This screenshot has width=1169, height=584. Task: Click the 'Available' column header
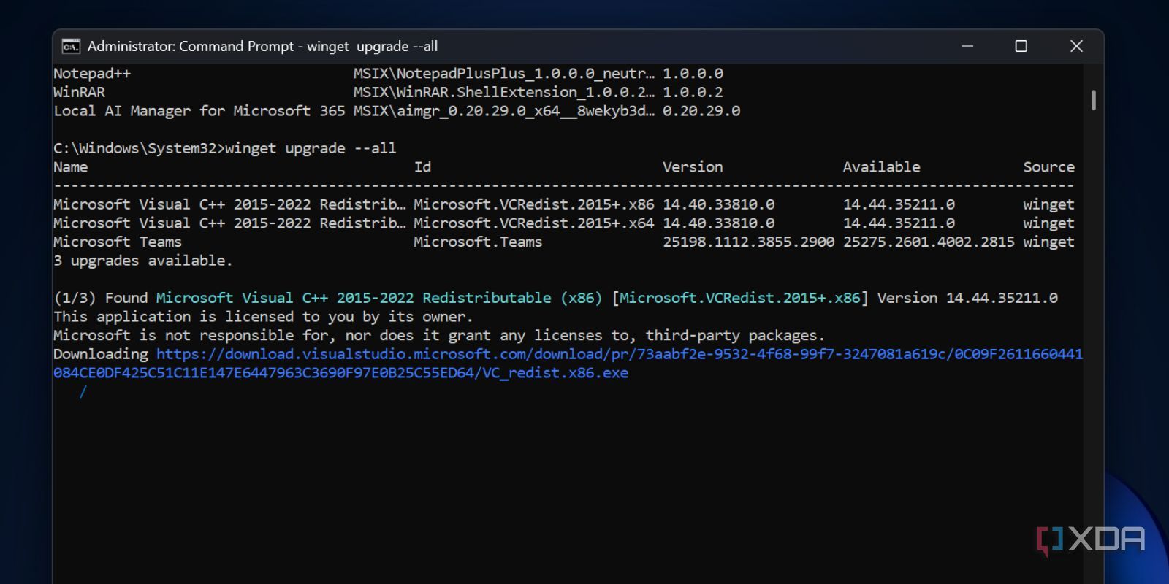[x=882, y=167]
